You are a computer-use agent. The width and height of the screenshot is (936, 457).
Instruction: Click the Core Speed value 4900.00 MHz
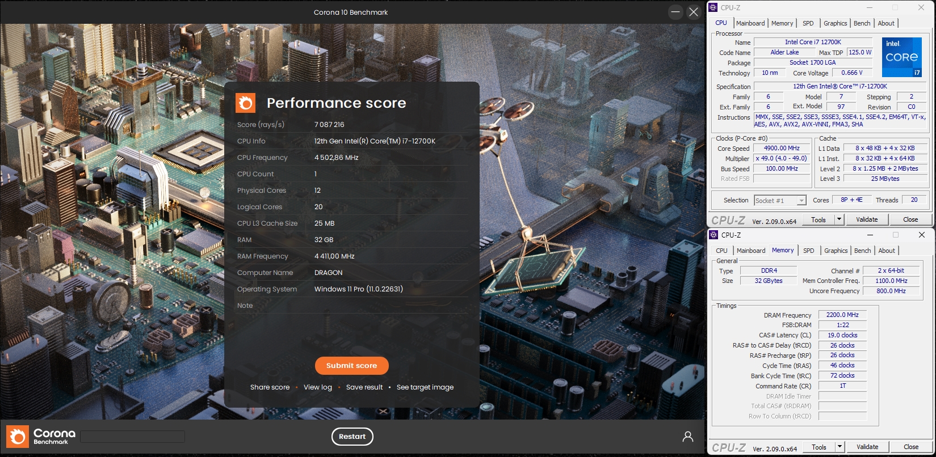pos(782,149)
